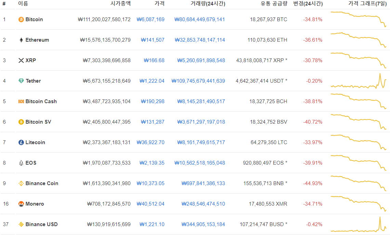Click Bitcoin volume ₩80,684,449,679,141
This screenshot has width=390, height=236.
[x=200, y=19]
